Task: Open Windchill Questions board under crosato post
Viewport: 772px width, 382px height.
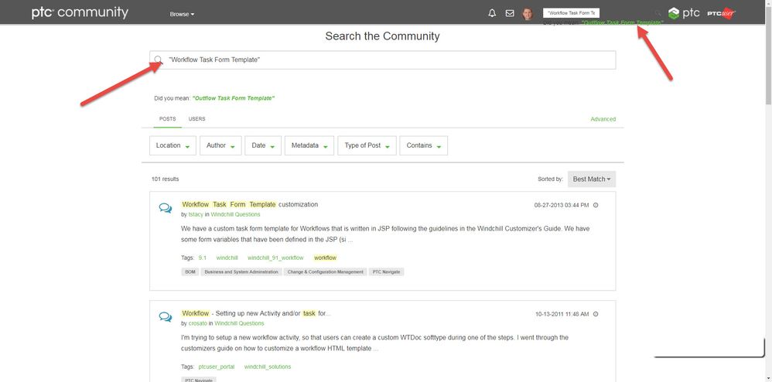Action: coord(239,323)
